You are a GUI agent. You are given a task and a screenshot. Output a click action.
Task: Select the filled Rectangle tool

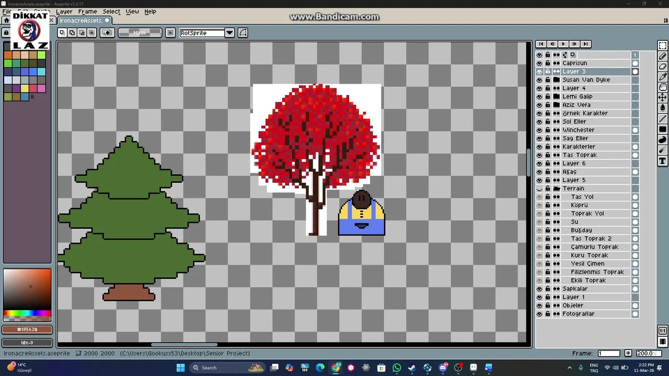(662, 129)
